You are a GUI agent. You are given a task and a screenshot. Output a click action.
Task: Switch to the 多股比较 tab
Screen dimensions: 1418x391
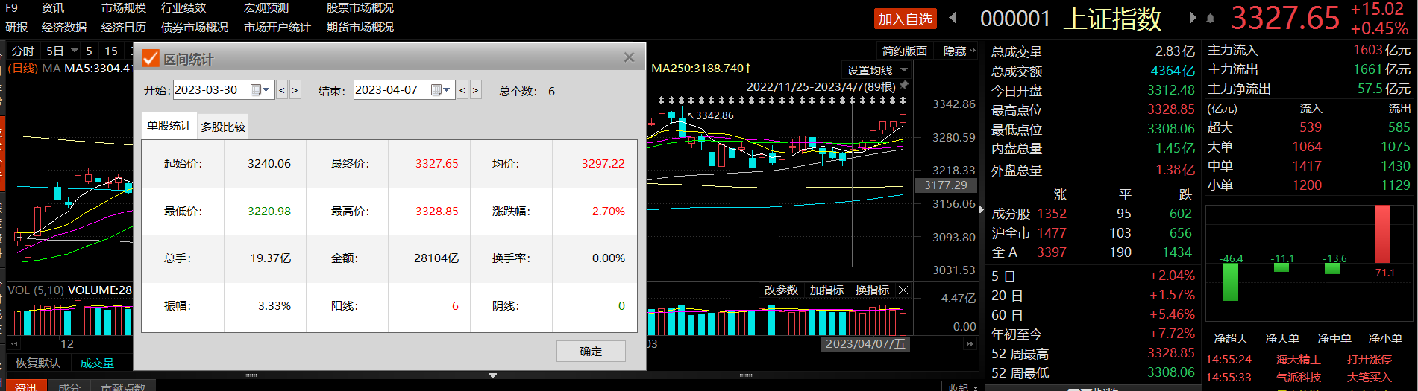pos(223,127)
